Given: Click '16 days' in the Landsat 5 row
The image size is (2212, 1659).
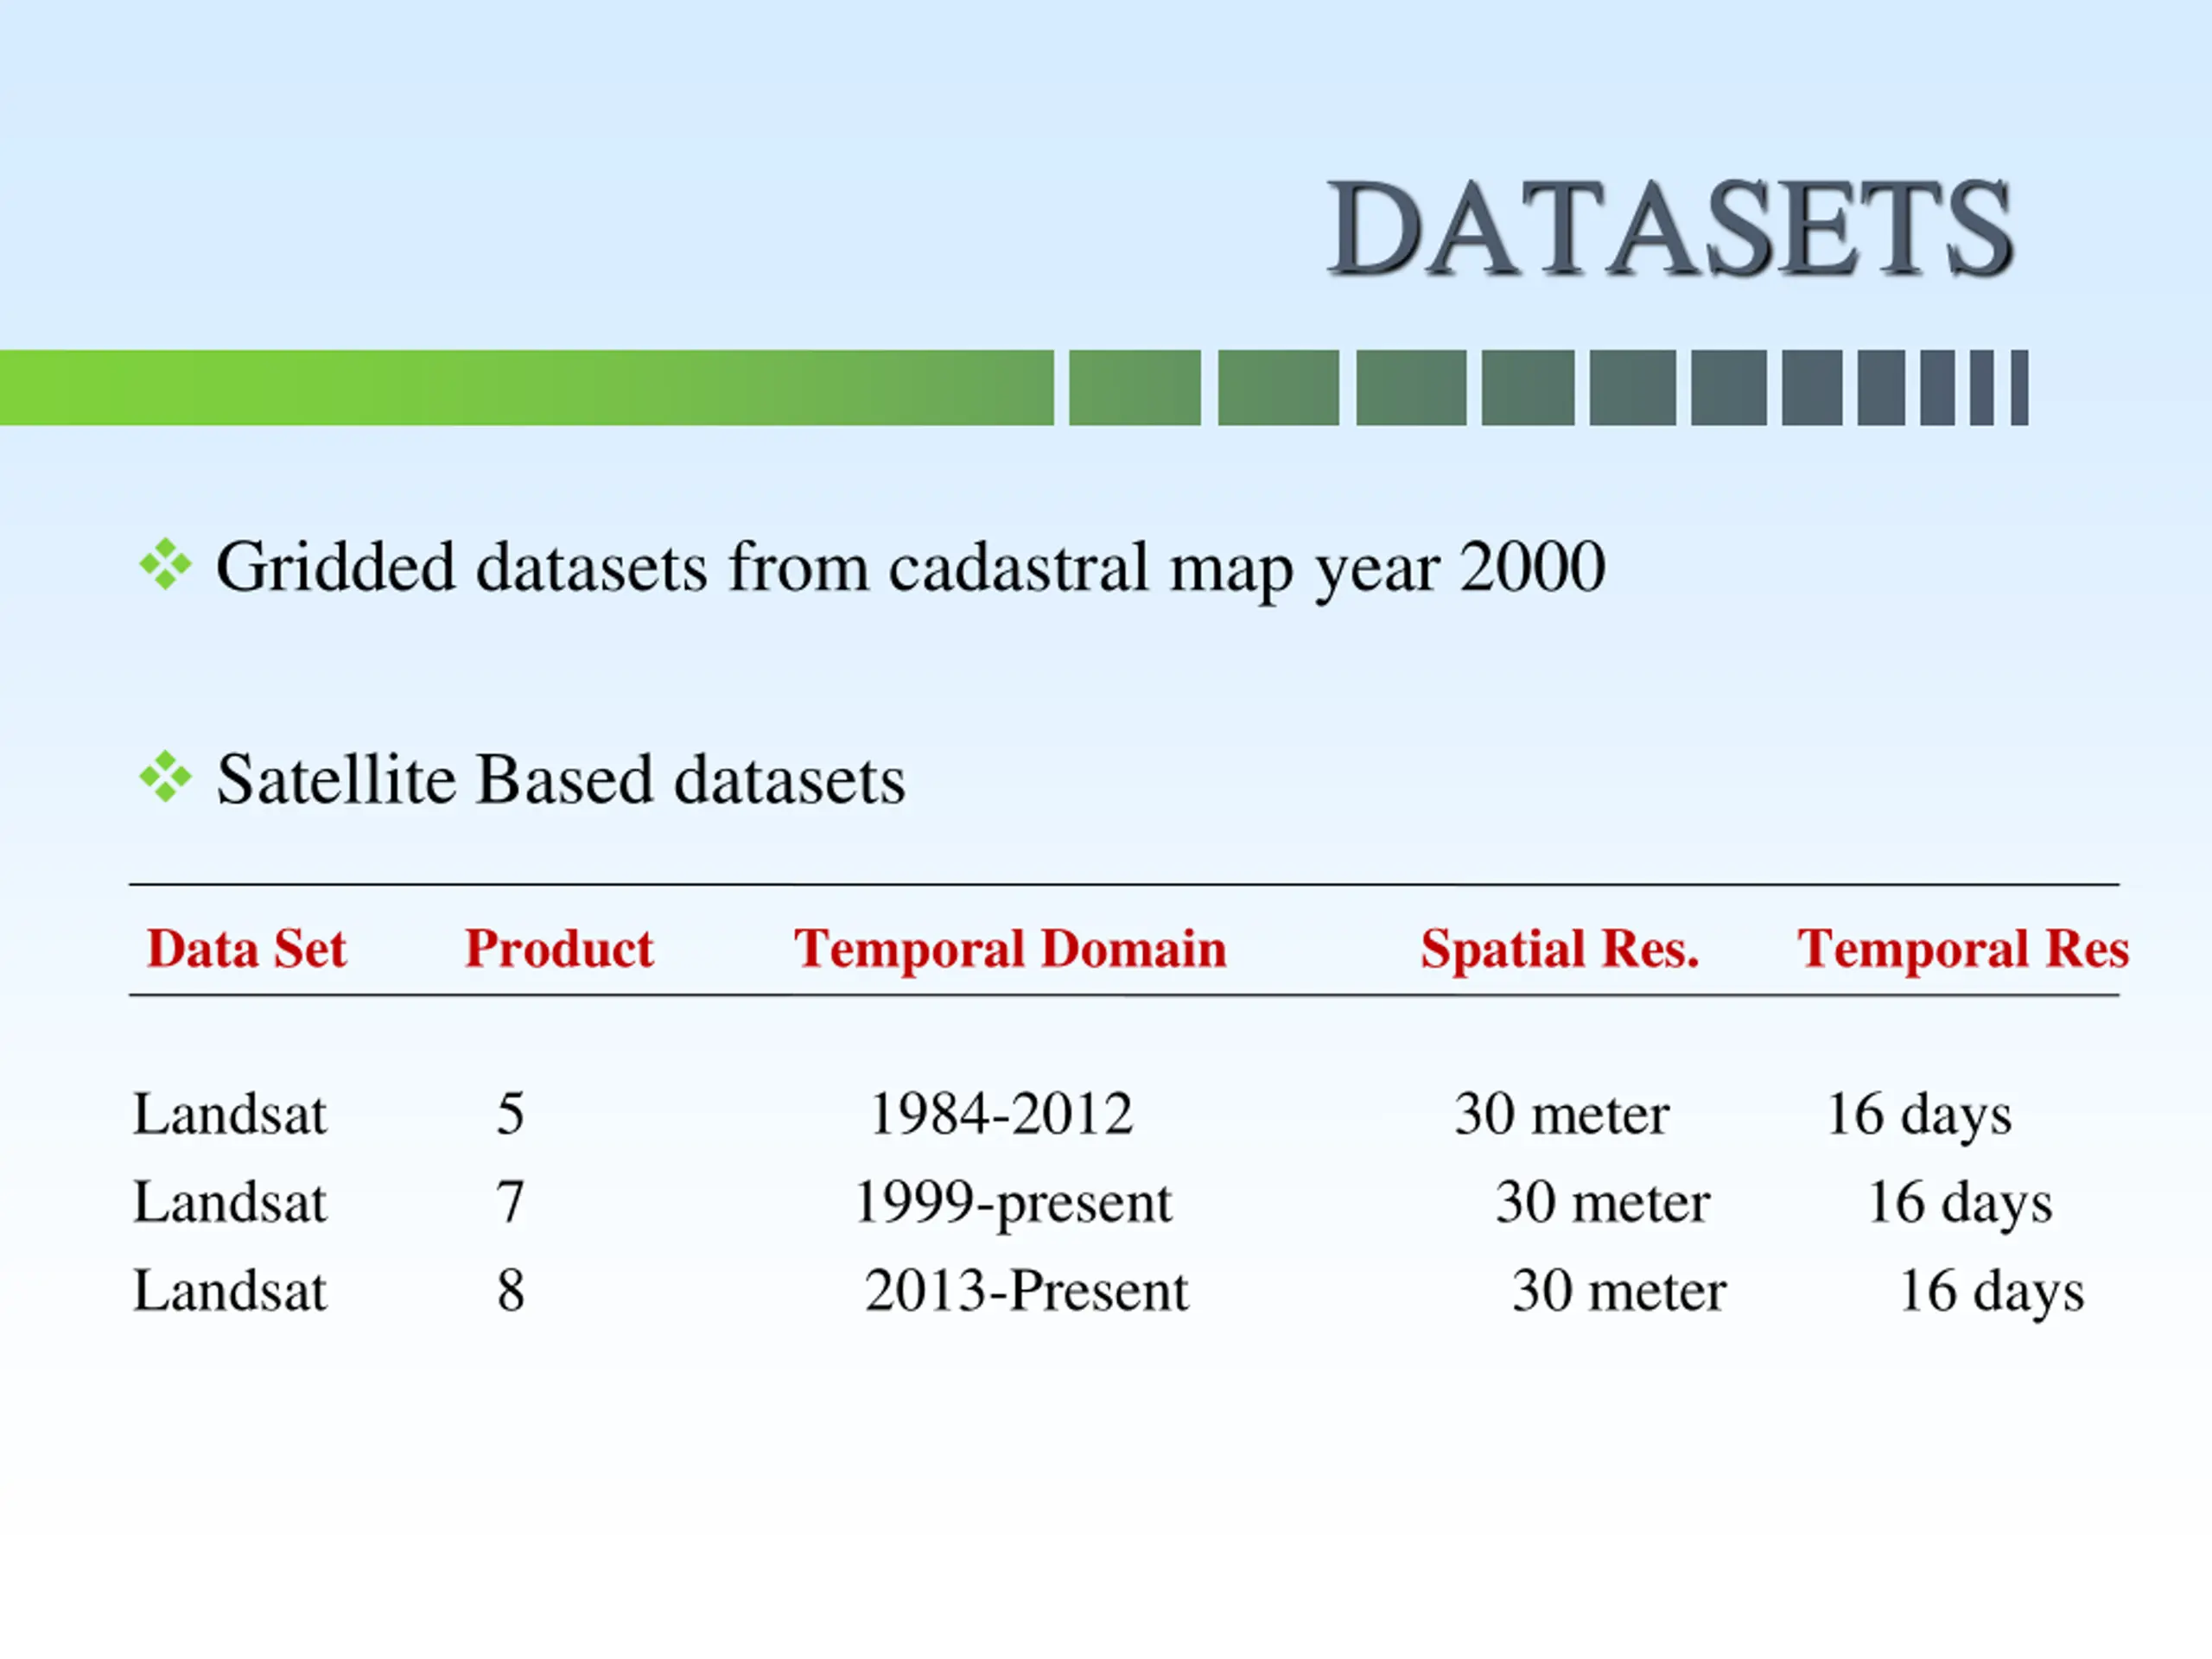Looking at the screenshot, I should point(1919,1116).
